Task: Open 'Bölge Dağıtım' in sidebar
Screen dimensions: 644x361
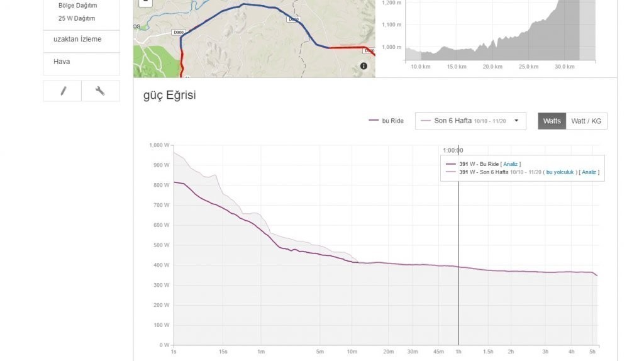Action: (x=77, y=6)
